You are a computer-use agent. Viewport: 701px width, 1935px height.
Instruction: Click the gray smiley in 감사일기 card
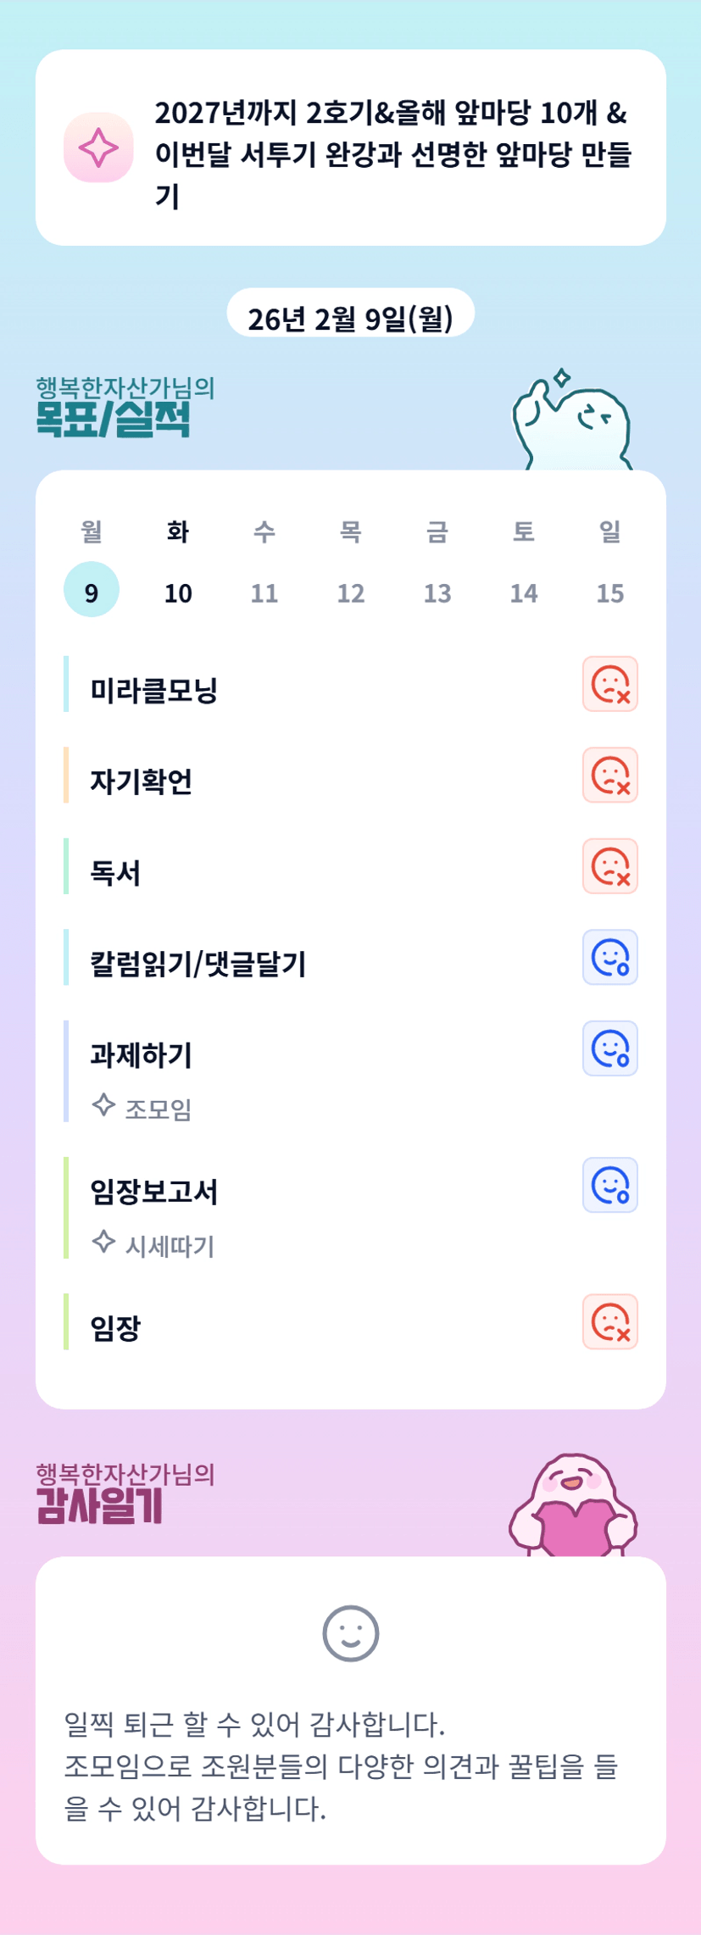pyautogui.click(x=350, y=1633)
